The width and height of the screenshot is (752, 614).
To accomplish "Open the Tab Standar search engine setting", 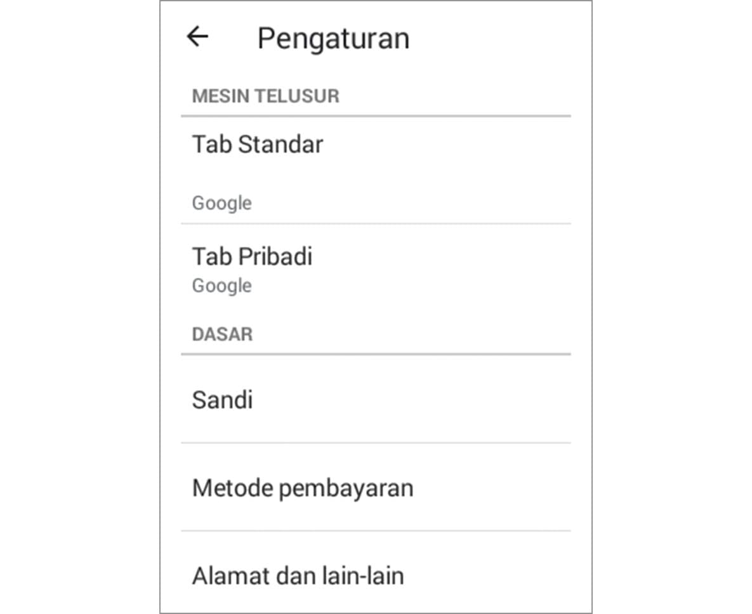I will (x=257, y=145).
